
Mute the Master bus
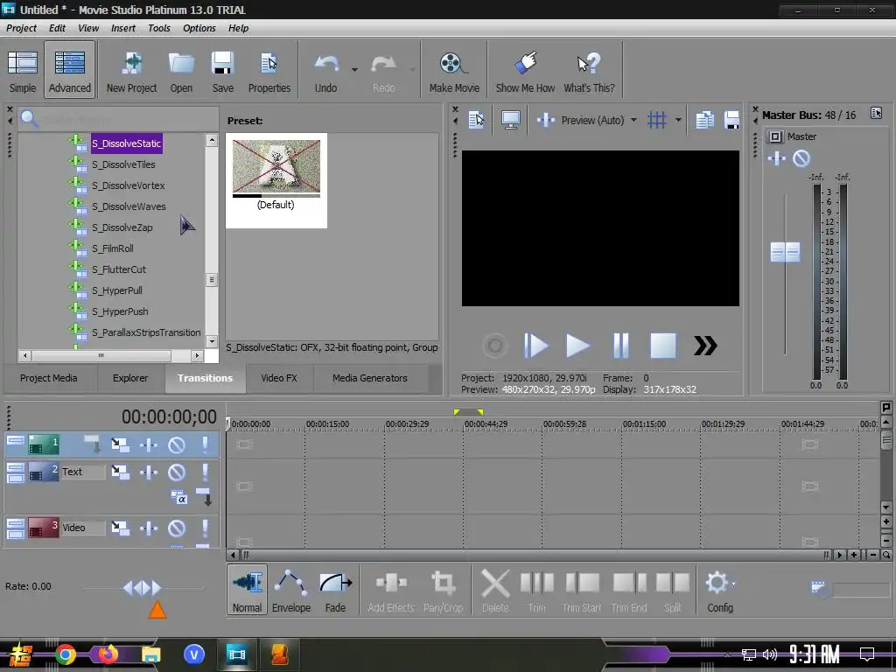(x=801, y=158)
